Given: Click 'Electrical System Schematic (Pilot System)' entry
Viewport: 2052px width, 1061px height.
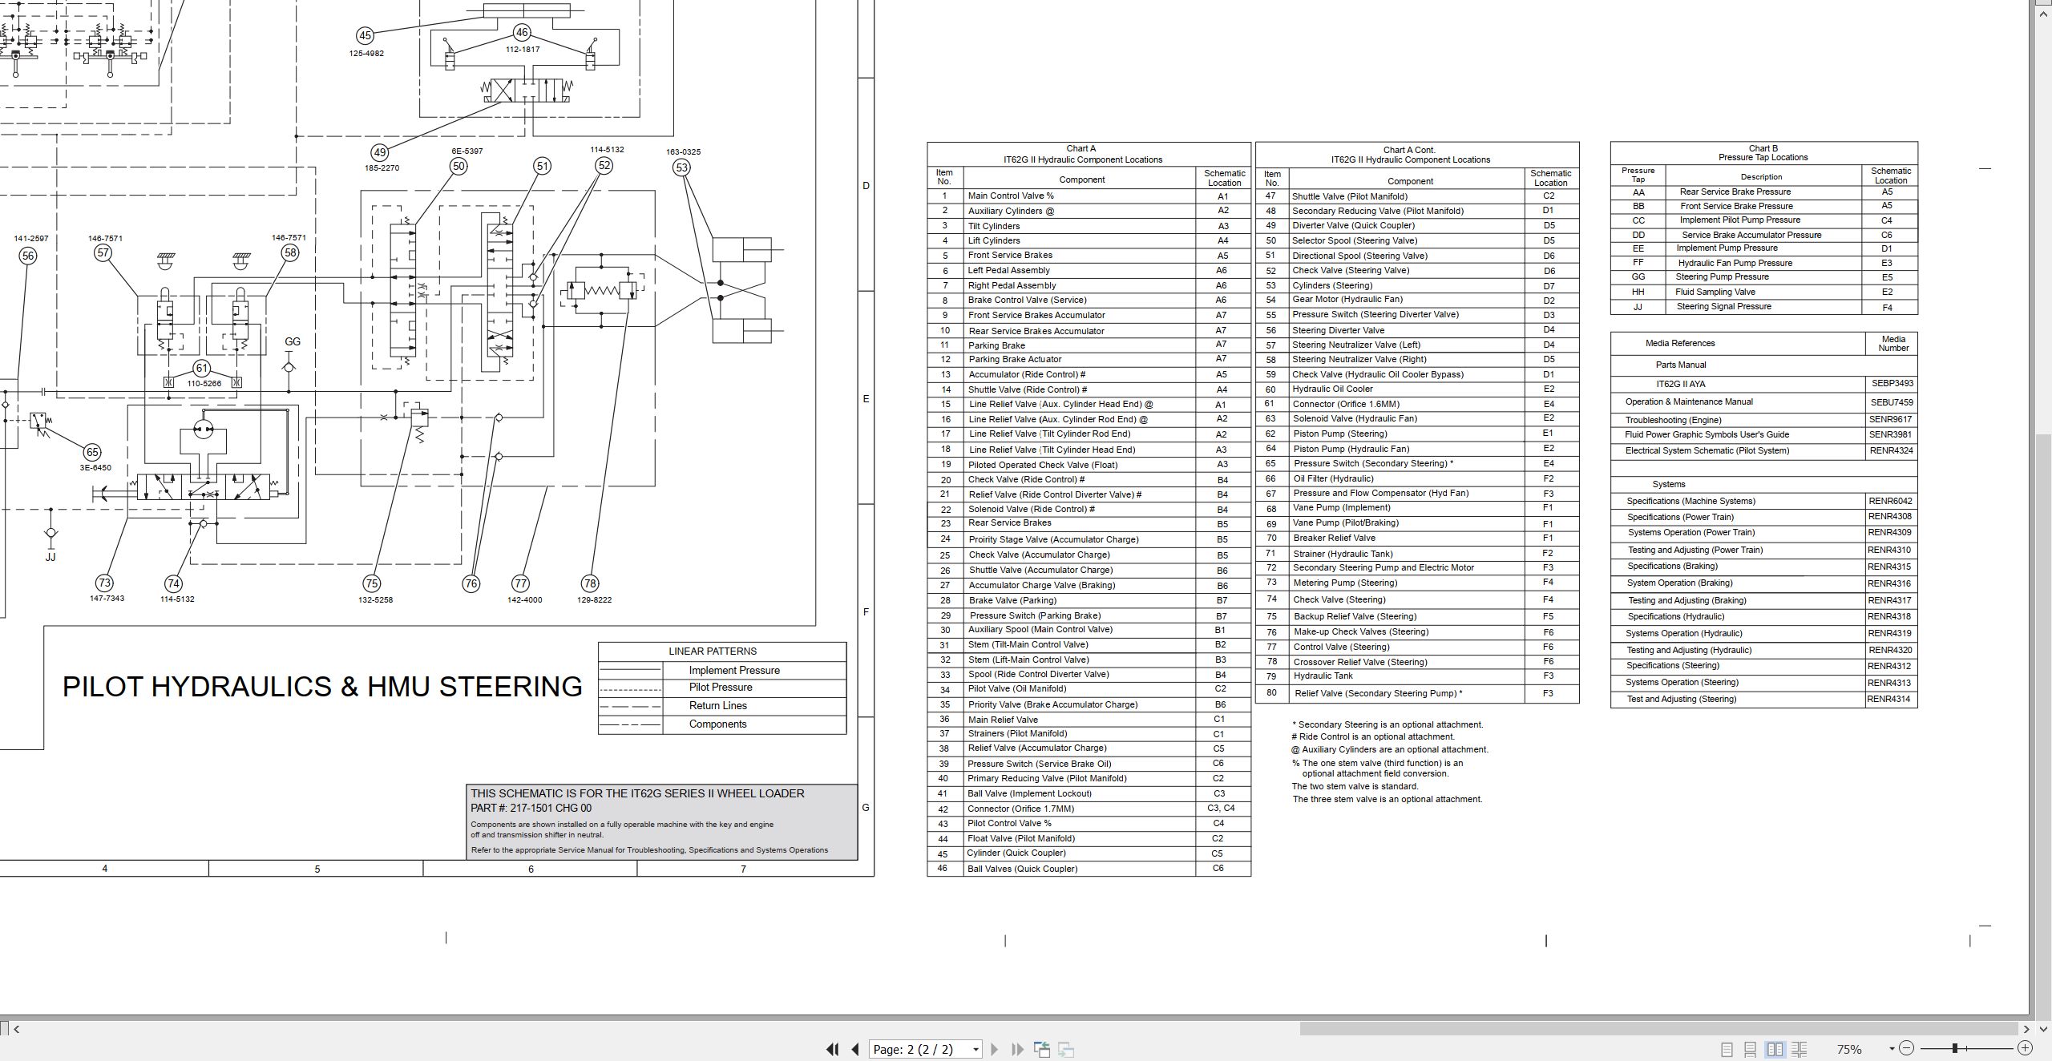Looking at the screenshot, I should pyautogui.click(x=1707, y=450).
